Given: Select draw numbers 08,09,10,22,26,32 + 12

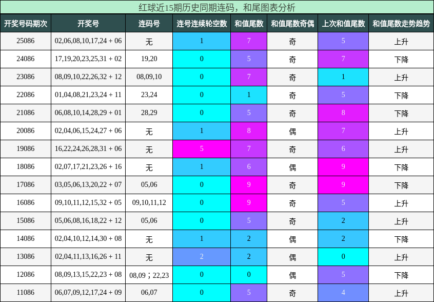Looking at the screenshot, I should pyautogui.click(x=88, y=77).
